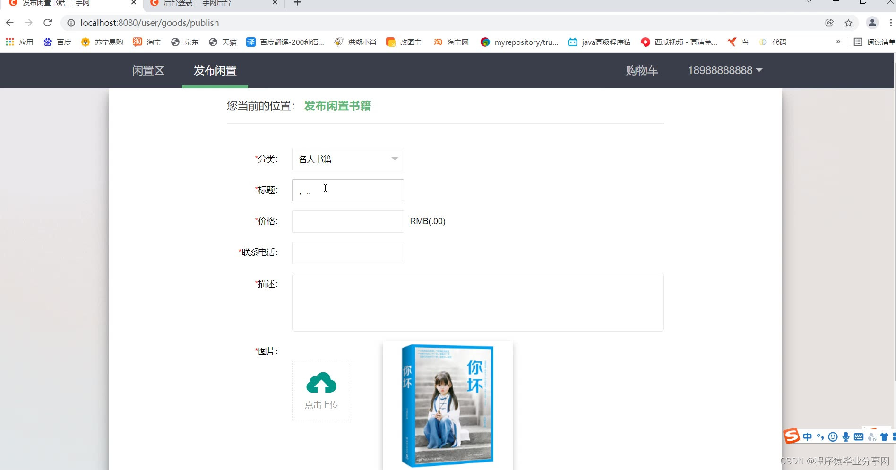Open the Chrome profile avatar icon

point(872,22)
